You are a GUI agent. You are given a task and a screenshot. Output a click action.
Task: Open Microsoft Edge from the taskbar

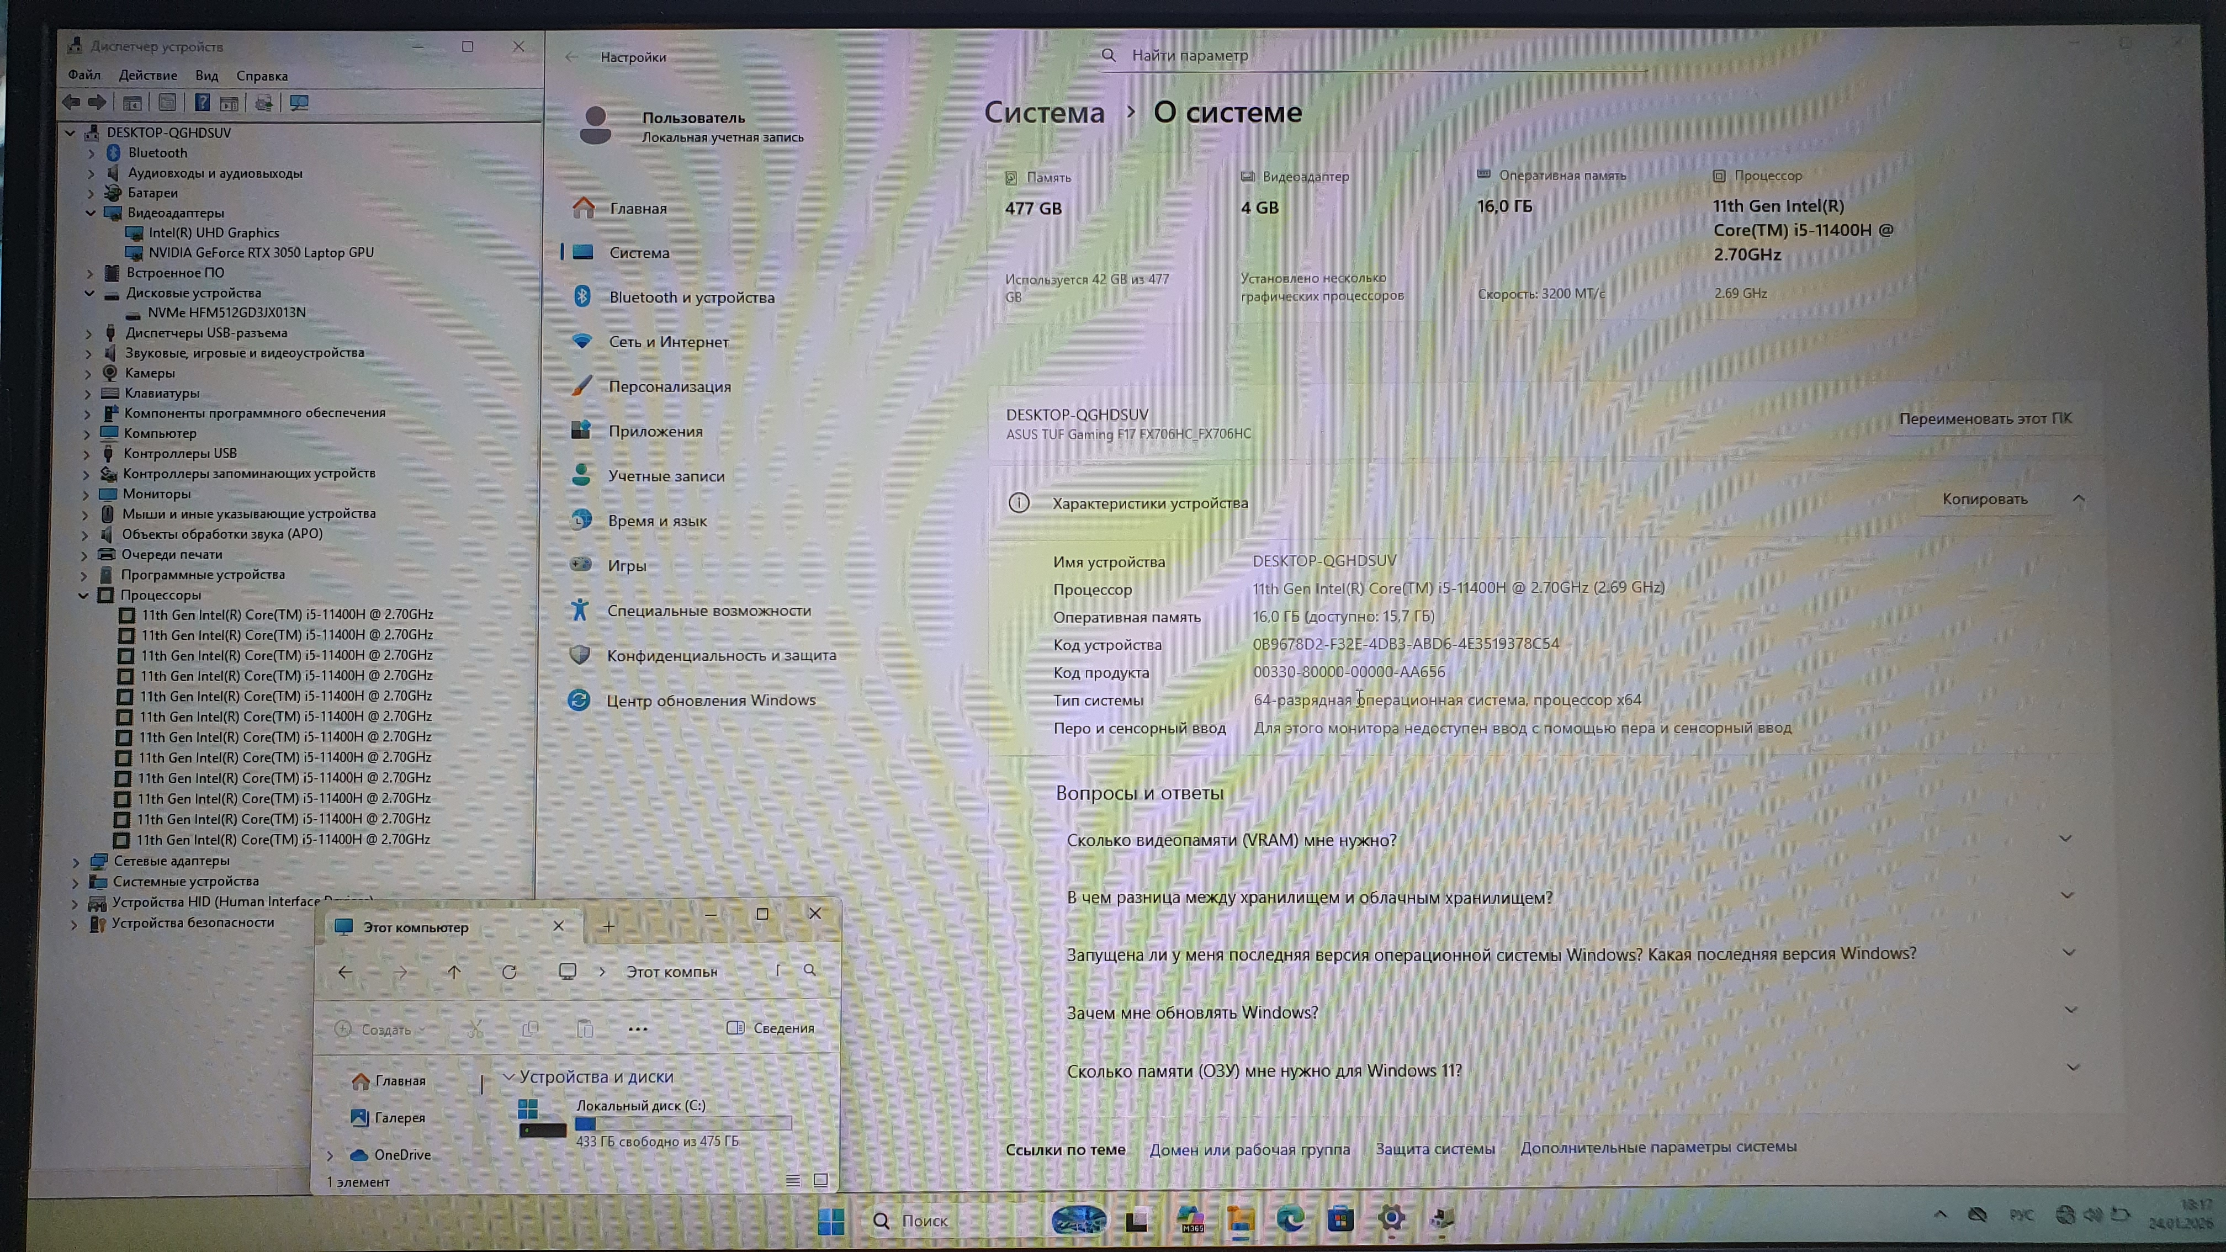pyautogui.click(x=1291, y=1219)
